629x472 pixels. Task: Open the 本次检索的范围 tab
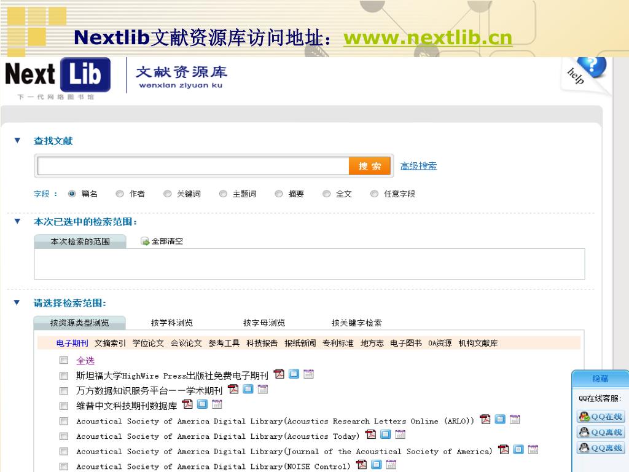click(80, 241)
